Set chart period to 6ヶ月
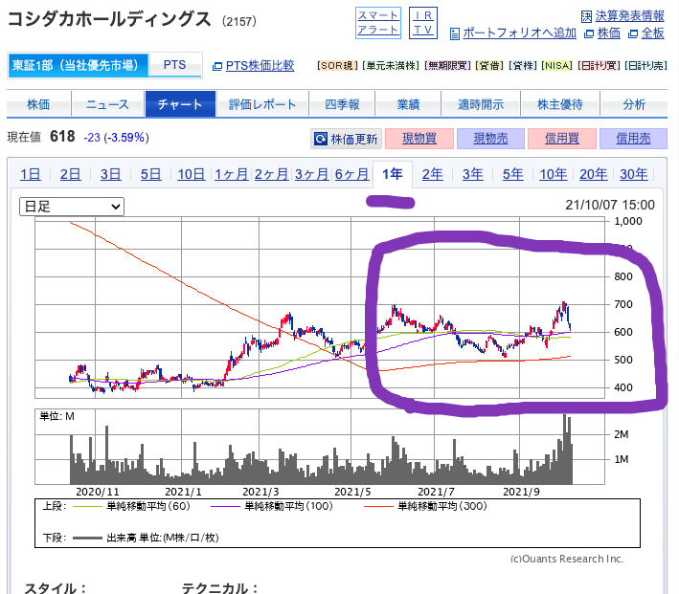Image resolution: width=679 pixels, height=594 pixels. coord(352,174)
